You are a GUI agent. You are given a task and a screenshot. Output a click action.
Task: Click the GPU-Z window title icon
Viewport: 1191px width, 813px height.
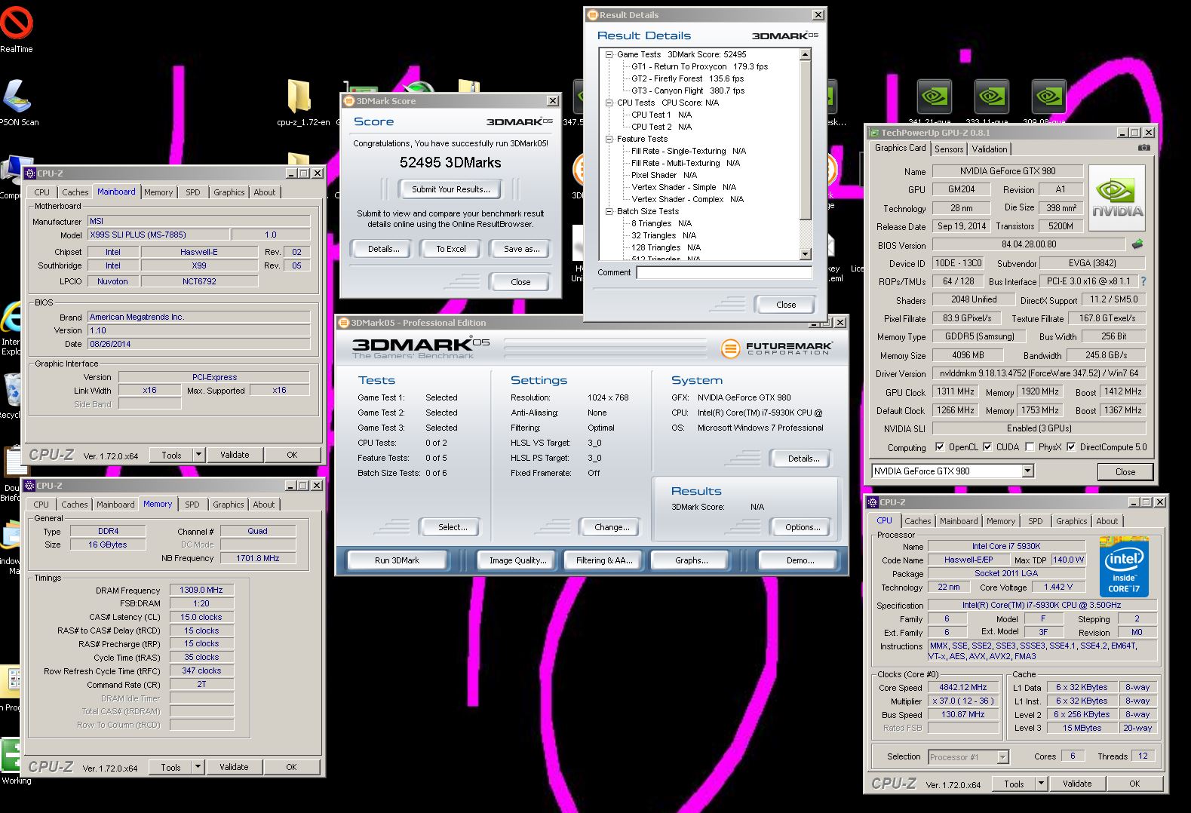click(x=873, y=133)
